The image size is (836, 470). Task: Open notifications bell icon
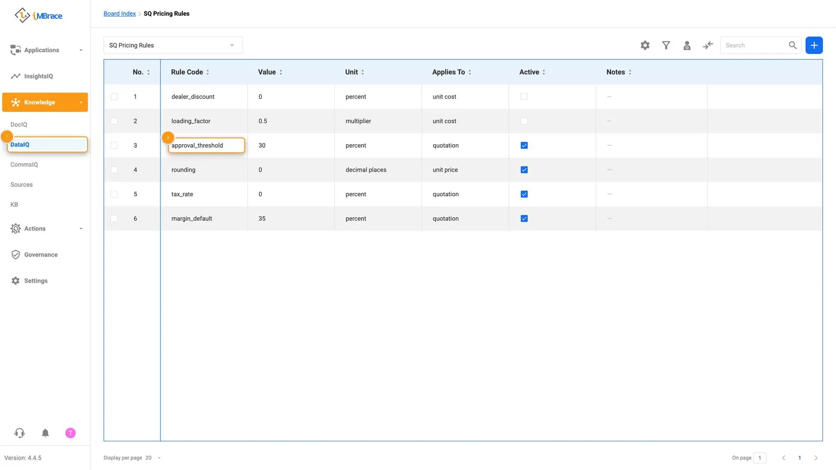click(45, 433)
